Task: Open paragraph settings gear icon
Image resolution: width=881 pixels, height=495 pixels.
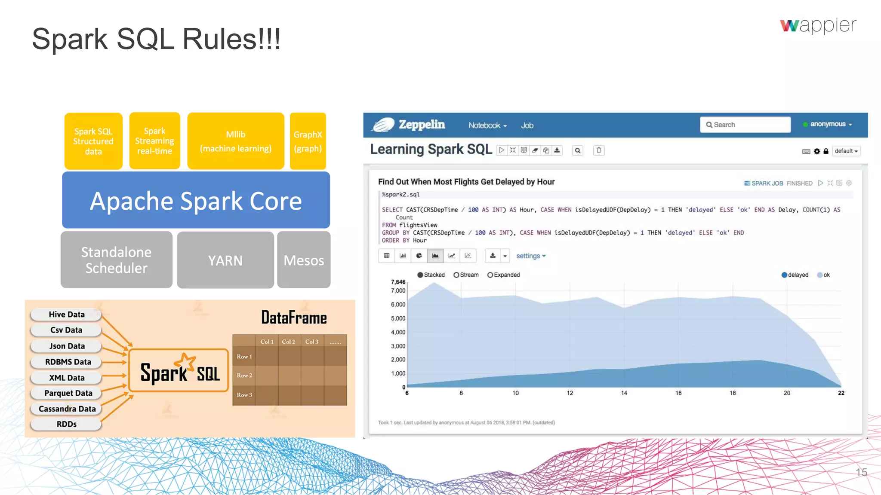Action: tap(849, 183)
